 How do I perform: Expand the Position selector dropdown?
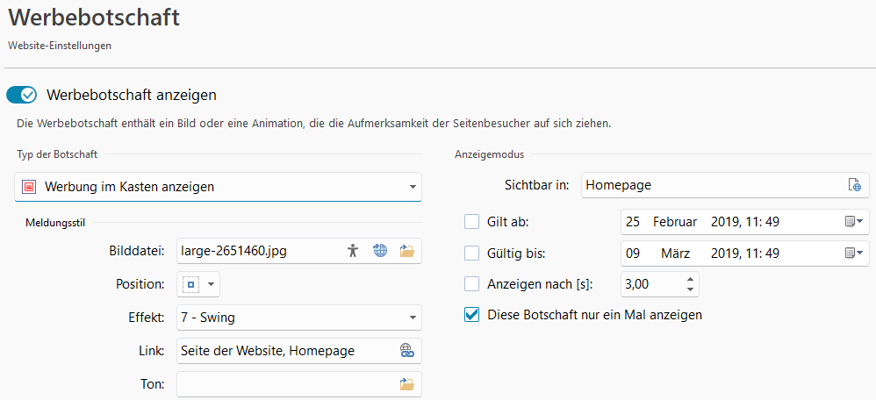(x=198, y=284)
